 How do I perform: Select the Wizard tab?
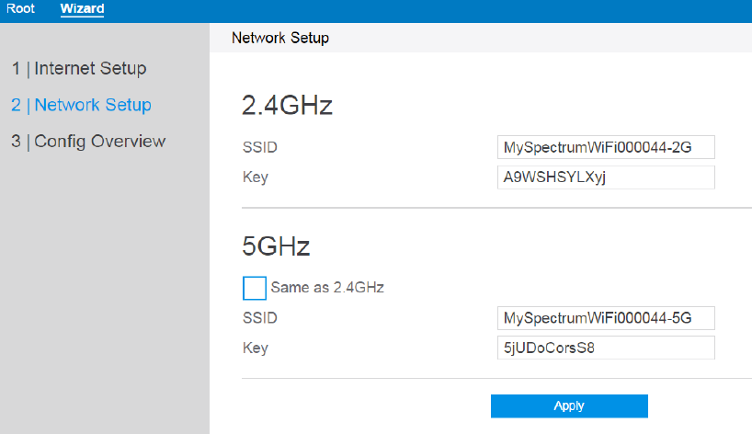click(82, 9)
